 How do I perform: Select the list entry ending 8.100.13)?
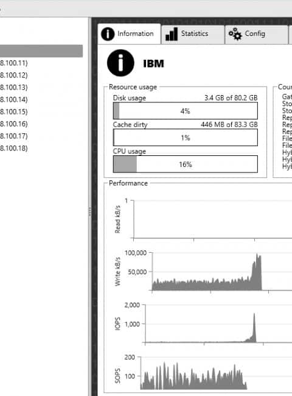tap(14, 87)
